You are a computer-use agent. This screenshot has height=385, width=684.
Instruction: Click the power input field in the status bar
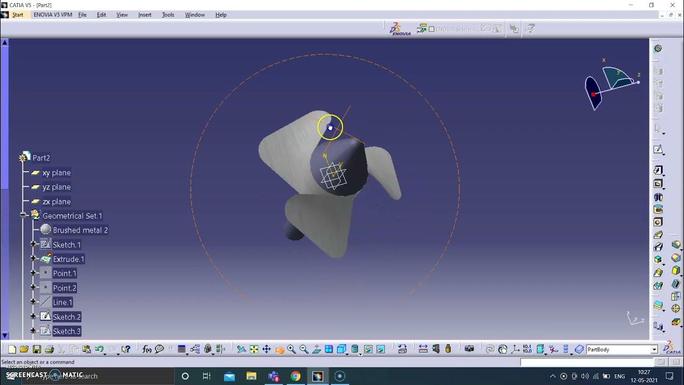point(587,362)
